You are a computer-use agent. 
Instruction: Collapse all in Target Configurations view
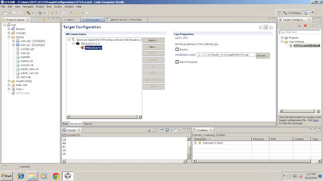point(318,26)
